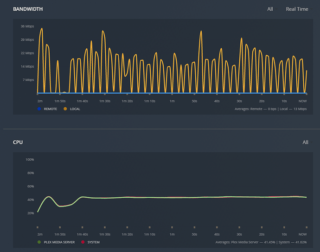320x252 pixels.
Task: Click the 2m marker on bandwidth timeline
Action: (40, 101)
